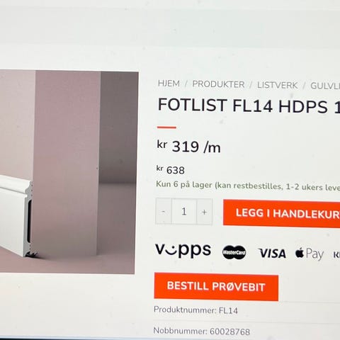The height and width of the screenshot is (340, 340).
Task: Open the skirting board product image
Action: point(69,172)
